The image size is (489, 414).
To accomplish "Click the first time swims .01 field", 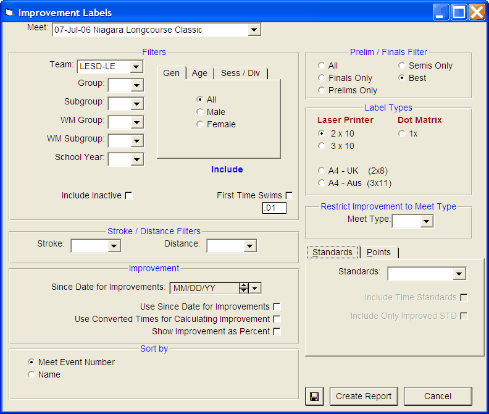I will 274,208.
